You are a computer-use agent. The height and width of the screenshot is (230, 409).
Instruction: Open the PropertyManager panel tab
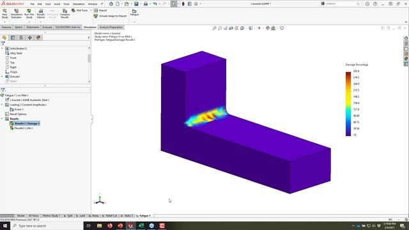(13, 38)
